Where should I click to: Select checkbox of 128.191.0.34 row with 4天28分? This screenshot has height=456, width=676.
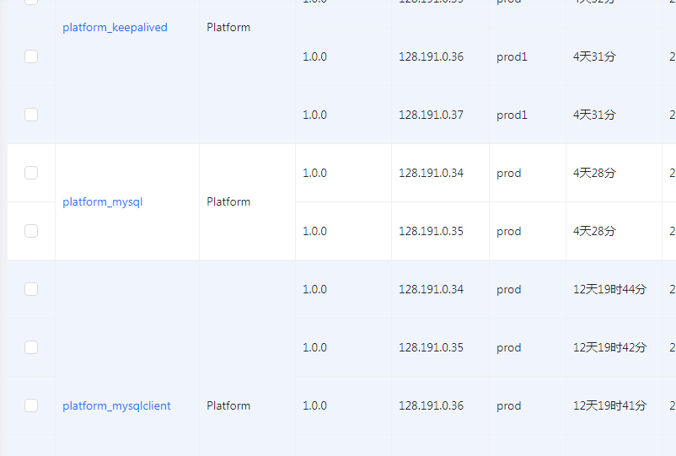coord(31,173)
